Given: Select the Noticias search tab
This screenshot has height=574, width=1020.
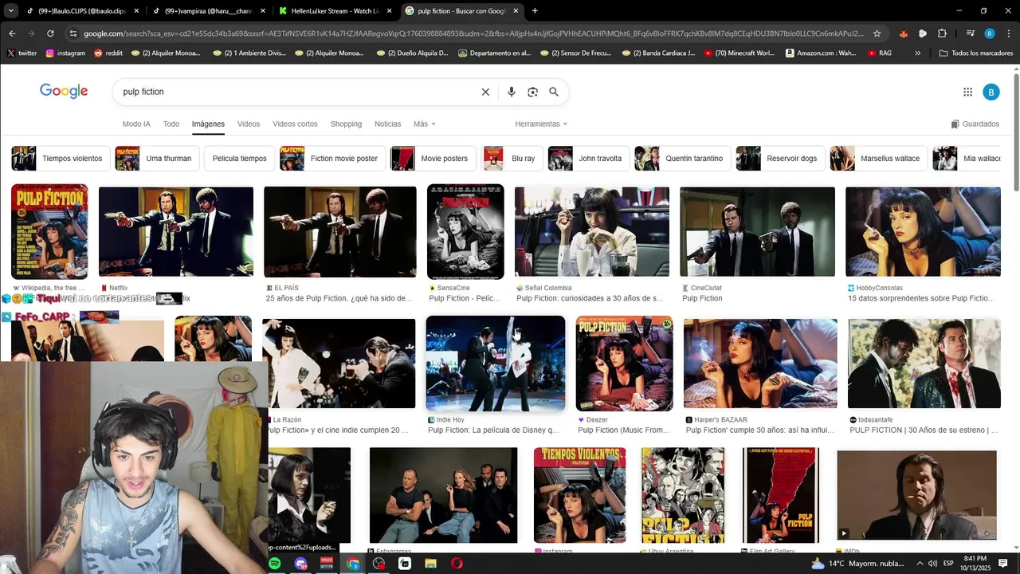Looking at the screenshot, I should tap(387, 124).
